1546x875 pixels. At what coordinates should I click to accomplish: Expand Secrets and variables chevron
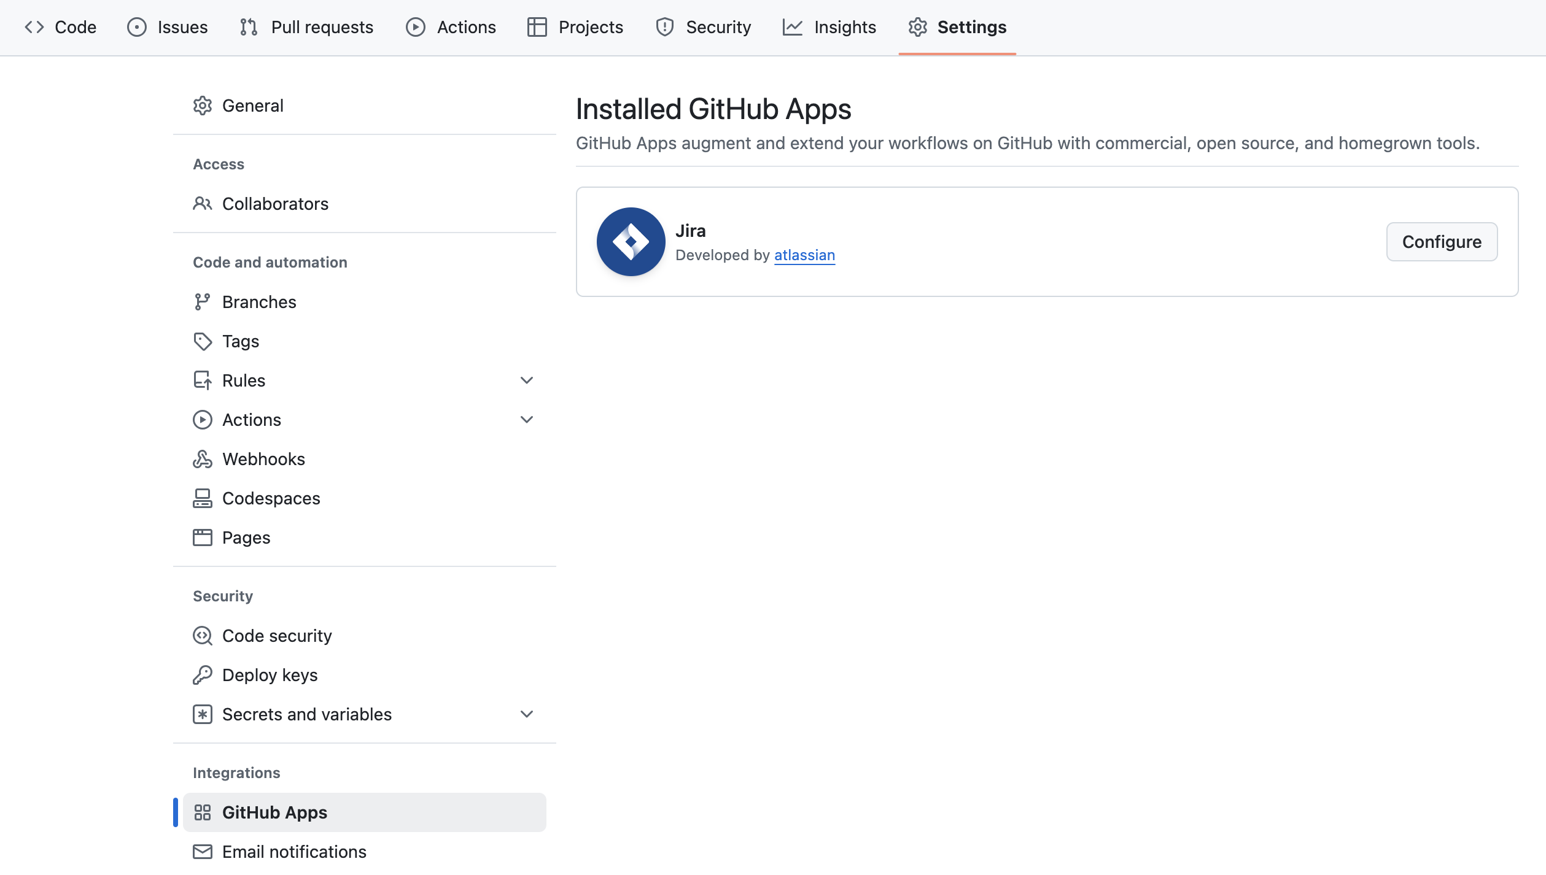tap(526, 714)
